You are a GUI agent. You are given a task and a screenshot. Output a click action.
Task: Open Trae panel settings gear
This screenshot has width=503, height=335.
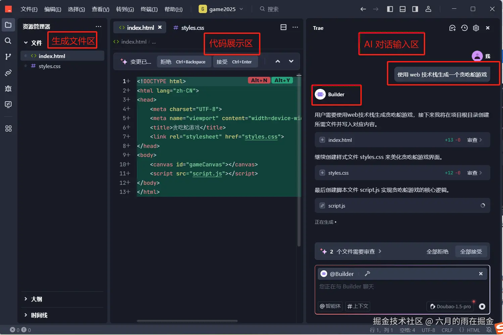pyautogui.click(x=476, y=28)
